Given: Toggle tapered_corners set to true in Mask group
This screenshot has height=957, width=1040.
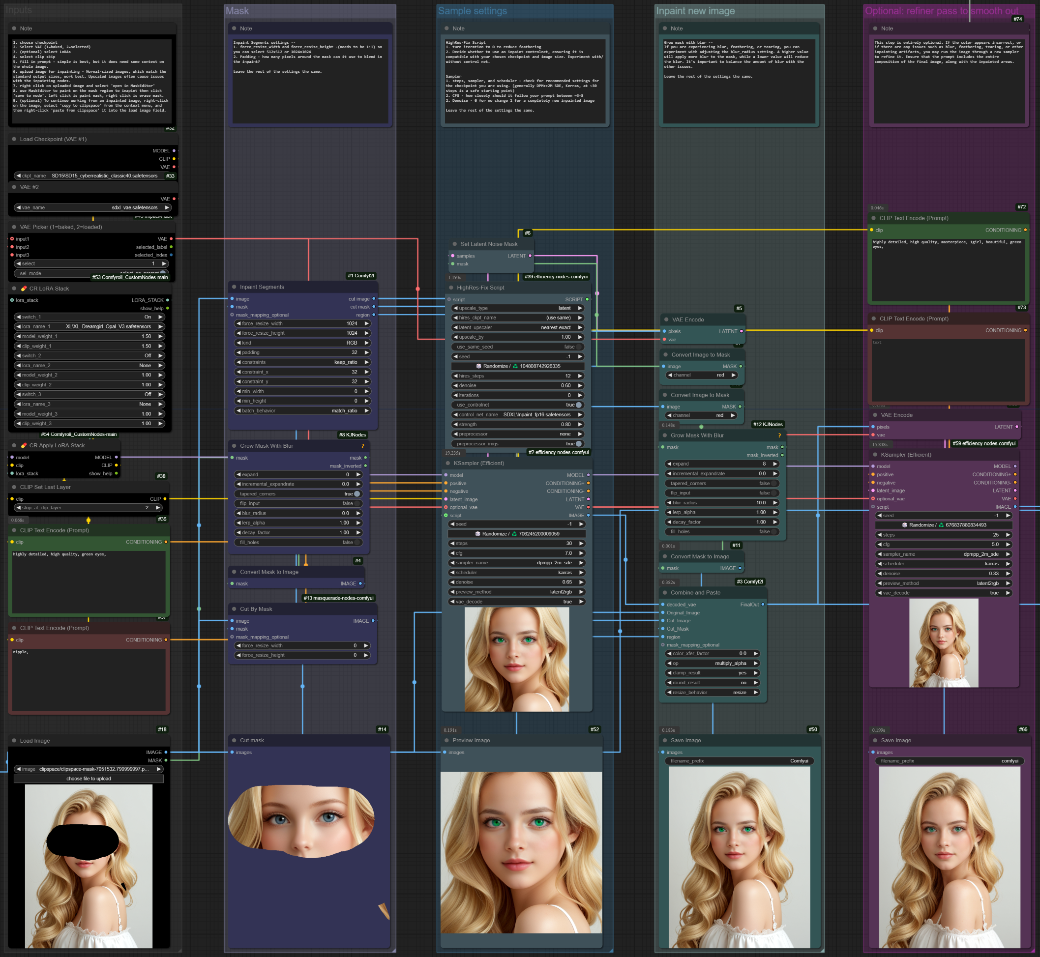Looking at the screenshot, I should point(299,494).
